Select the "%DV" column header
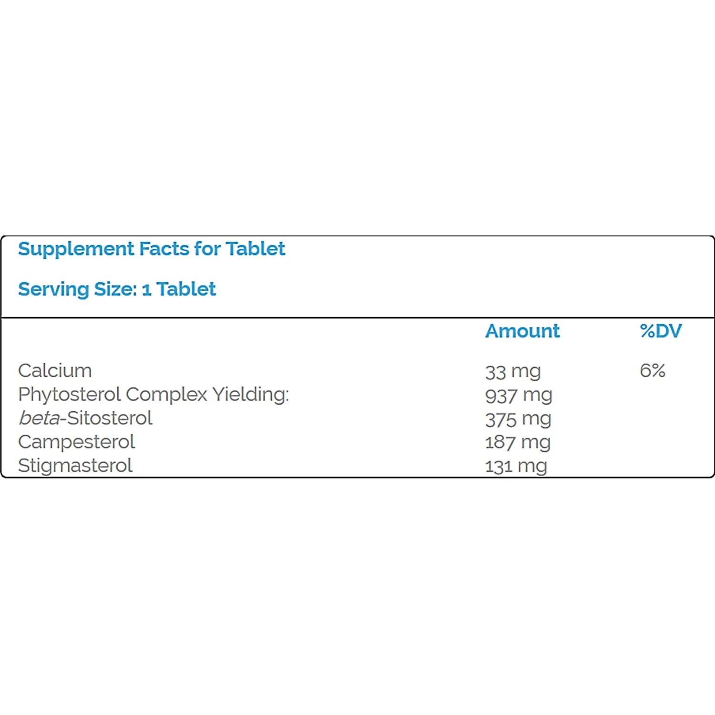715x715 pixels. click(661, 331)
